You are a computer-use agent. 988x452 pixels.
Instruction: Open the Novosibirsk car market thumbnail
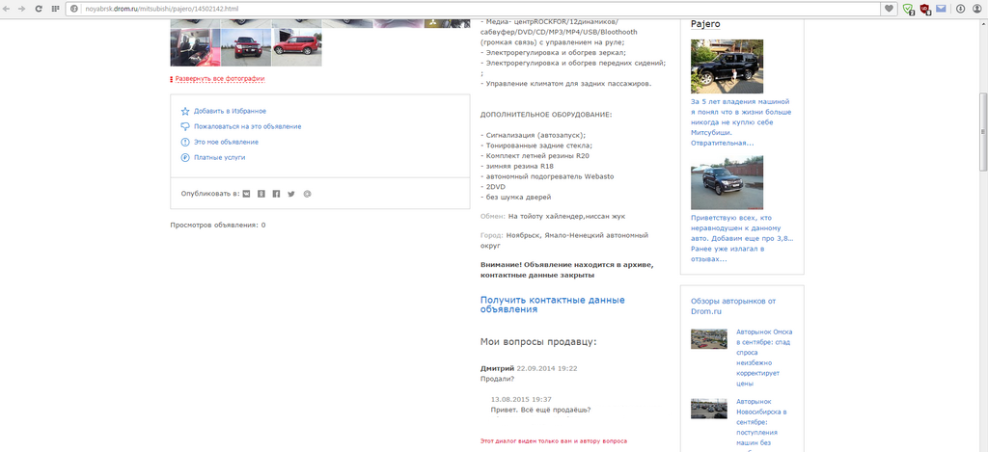[x=709, y=409]
